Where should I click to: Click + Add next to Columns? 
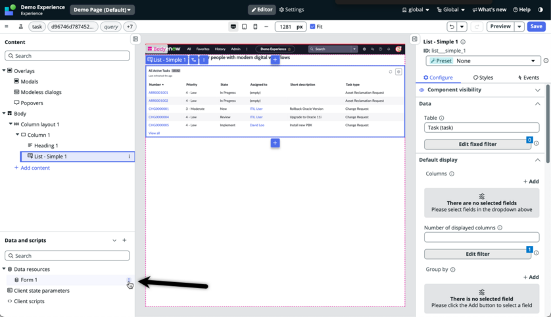531,182
